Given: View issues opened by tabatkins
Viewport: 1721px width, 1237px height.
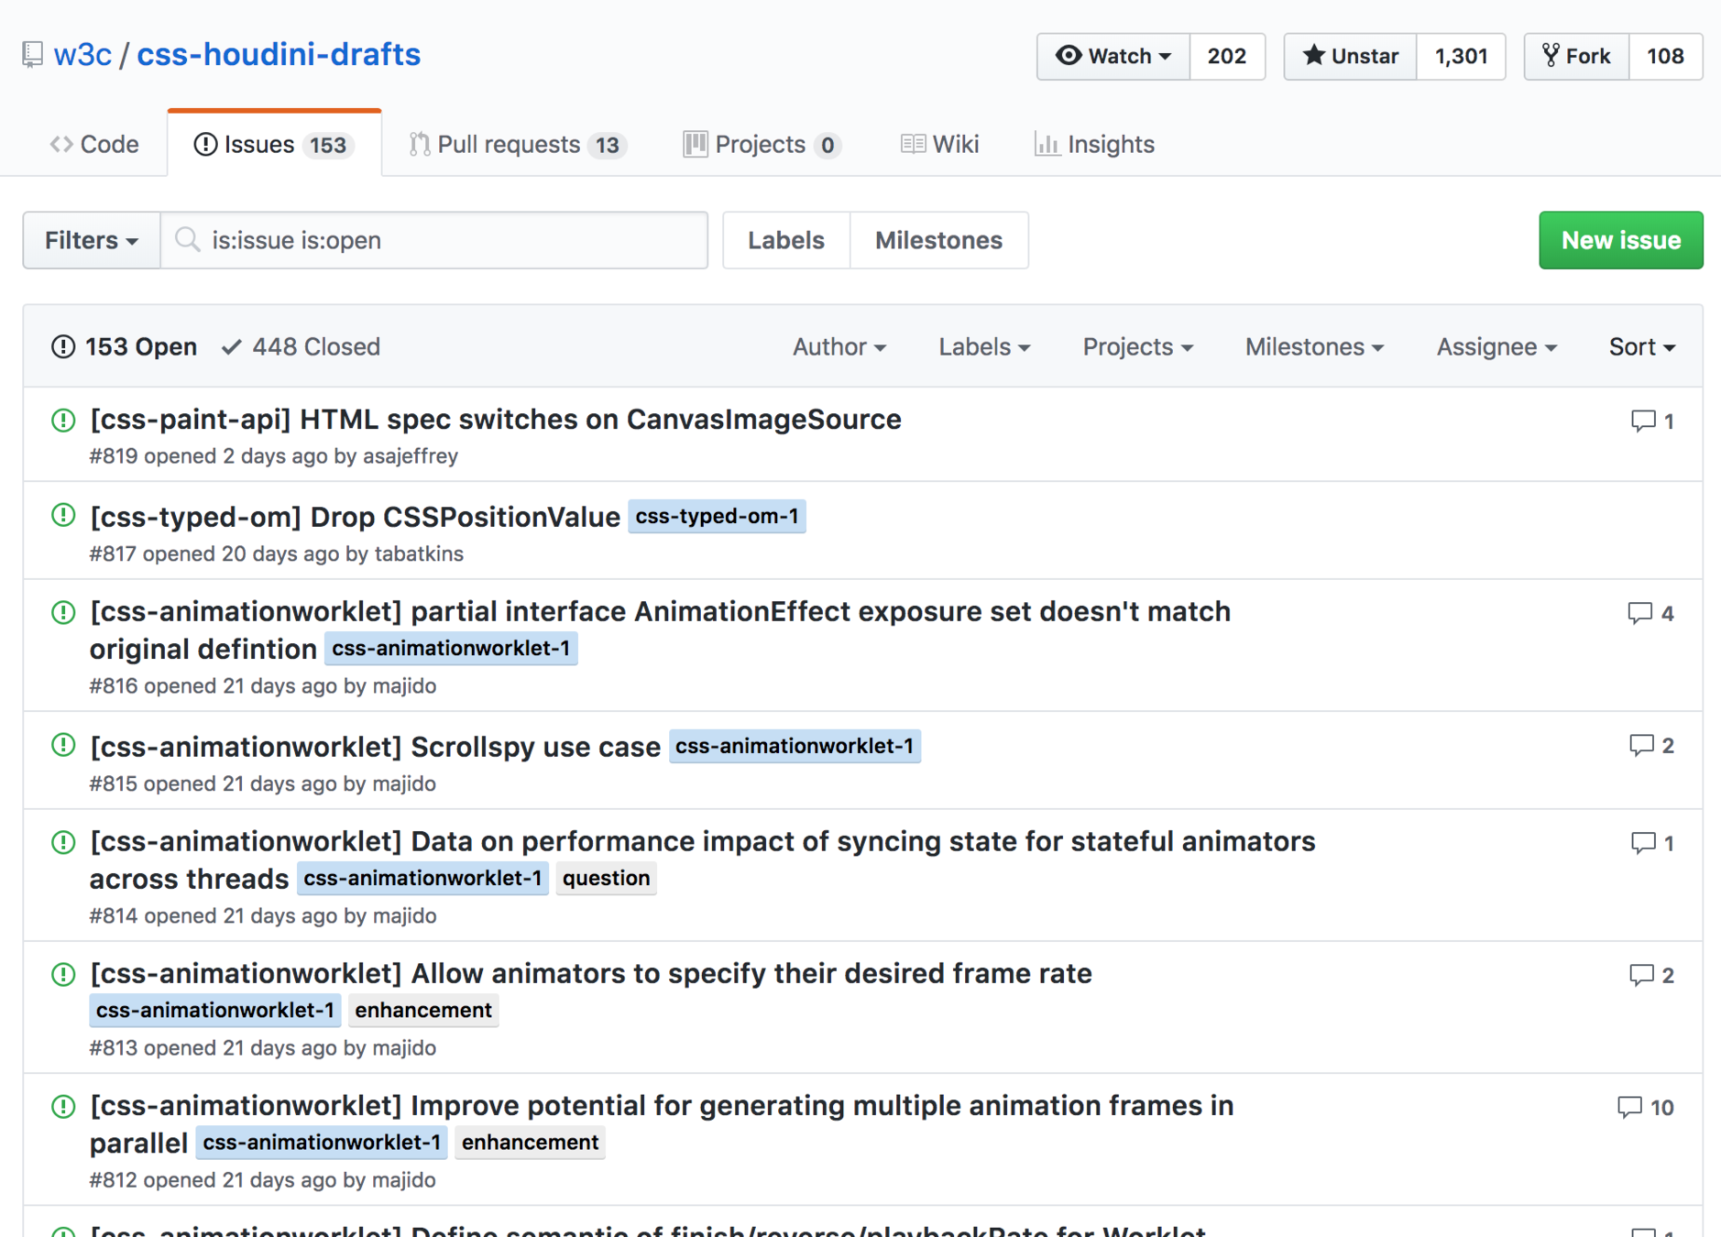Looking at the screenshot, I should tap(419, 553).
